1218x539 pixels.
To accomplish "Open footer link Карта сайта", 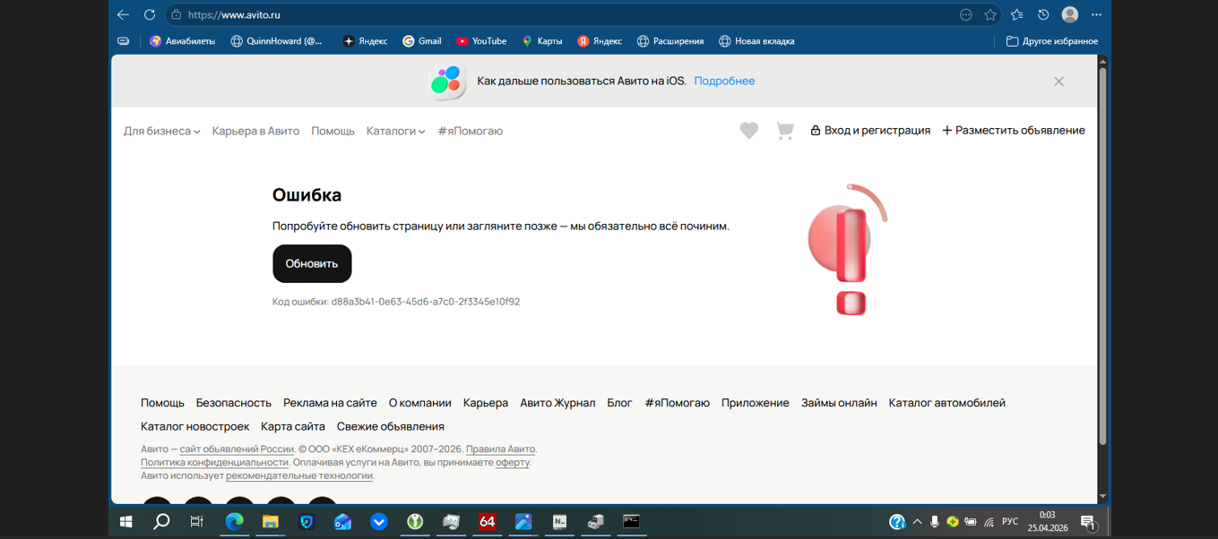I will (x=293, y=426).
